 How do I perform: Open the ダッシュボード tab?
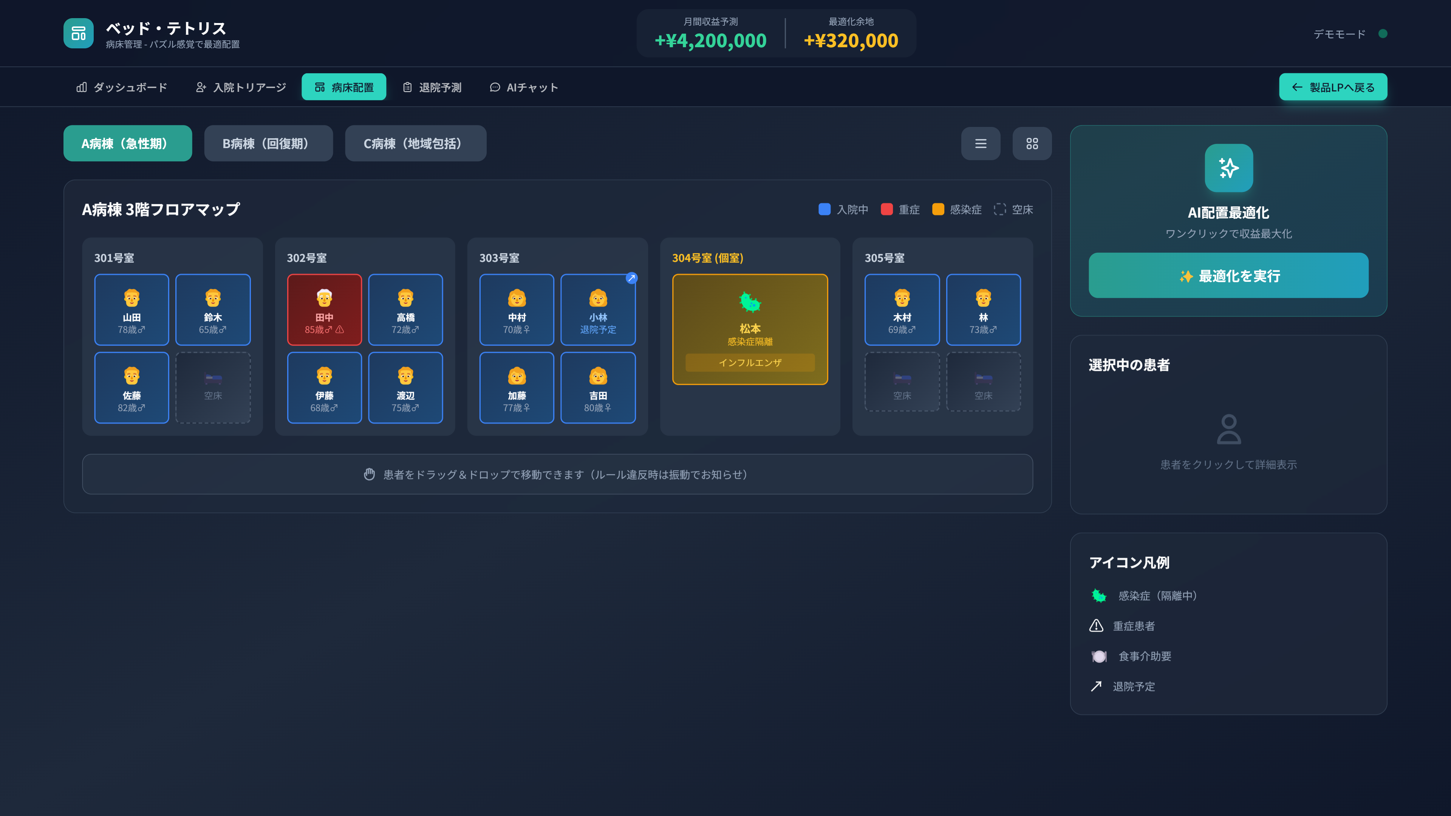[x=122, y=87]
